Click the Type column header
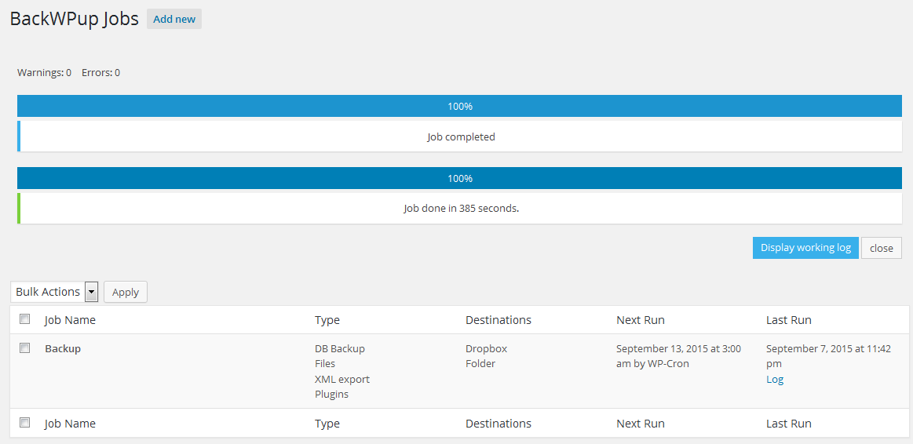Screen dimensions: 913x444 [x=327, y=320]
